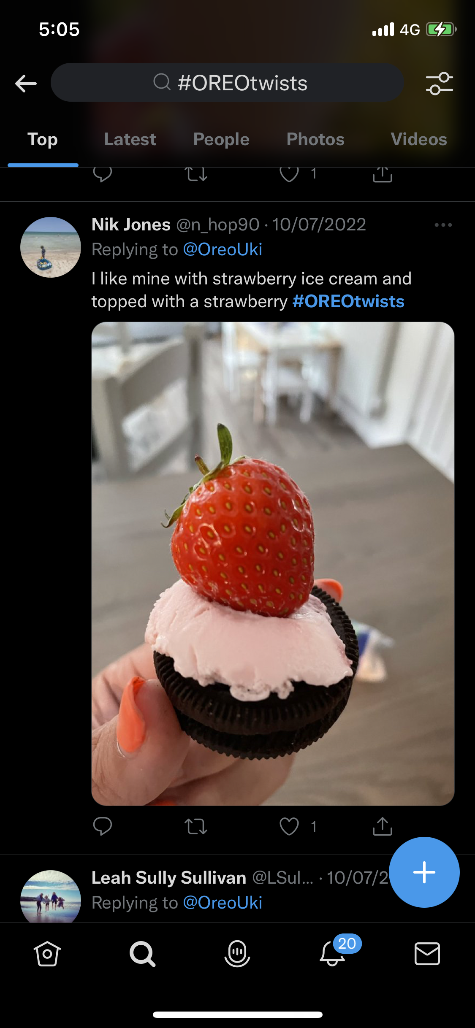Viewport: 475px width, 1028px height.
Task: Like Nik Jones's strawberry Oreo tweet
Action: pos(289,826)
